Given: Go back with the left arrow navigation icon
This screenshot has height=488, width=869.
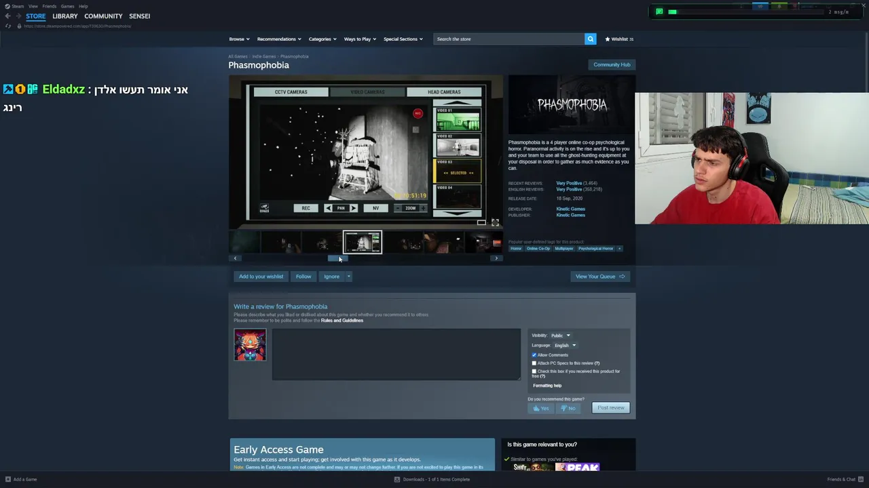Looking at the screenshot, I should (7, 16).
